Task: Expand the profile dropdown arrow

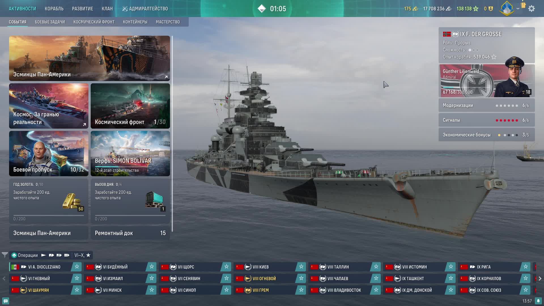Action: pos(518,8)
